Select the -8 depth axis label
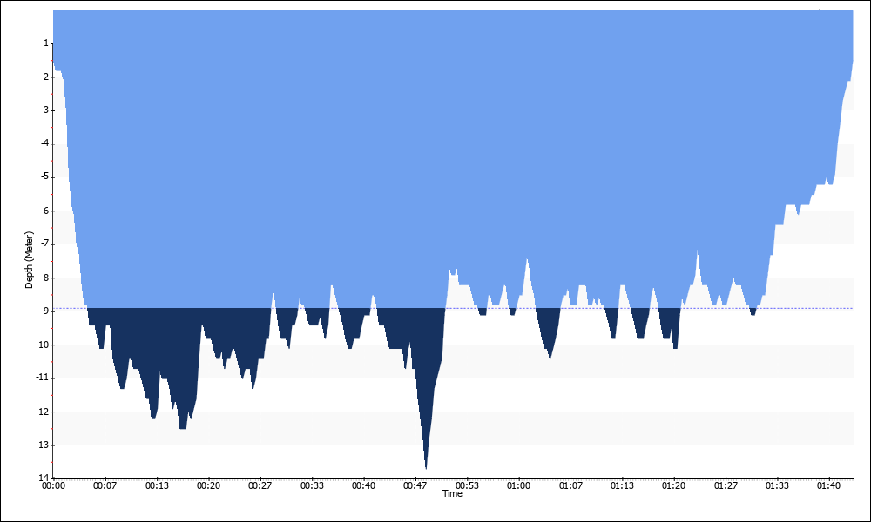The height and width of the screenshot is (522, 871). point(45,278)
